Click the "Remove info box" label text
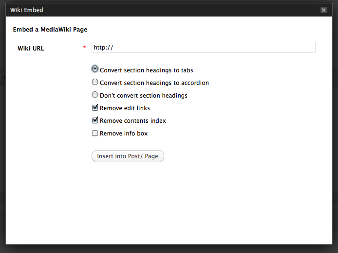This screenshot has width=338, height=253. coord(124,134)
